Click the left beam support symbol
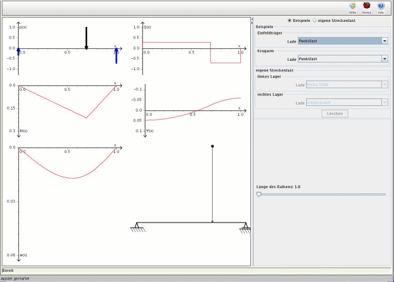Viewport: 394px width, 282px height. click(137, 226)
